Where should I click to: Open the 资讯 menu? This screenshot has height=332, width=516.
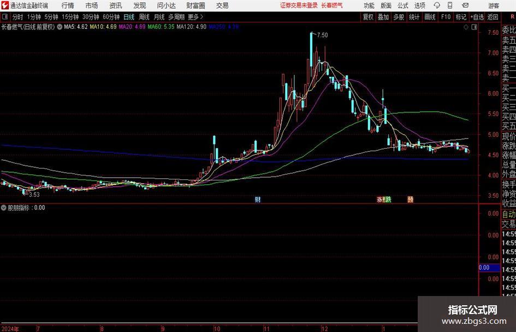(116, 5)
